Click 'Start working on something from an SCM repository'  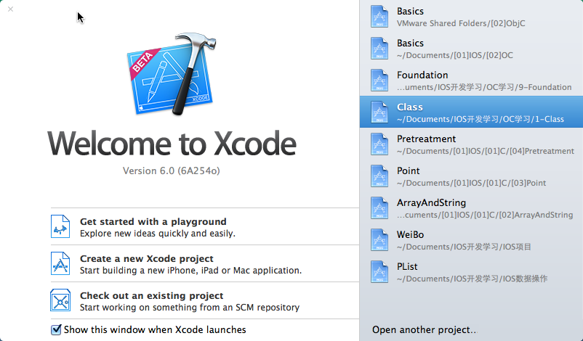(x=190, y=308)
